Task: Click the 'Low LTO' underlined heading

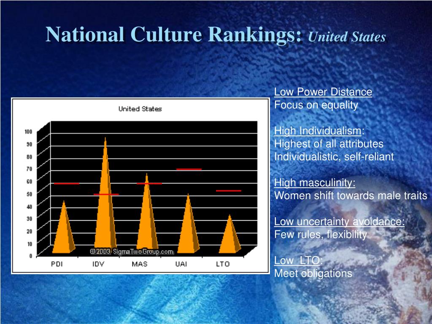Action: click(297, 260)
